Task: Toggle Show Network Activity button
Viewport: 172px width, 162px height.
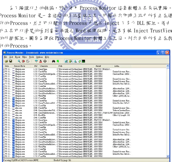Action: 75,61
